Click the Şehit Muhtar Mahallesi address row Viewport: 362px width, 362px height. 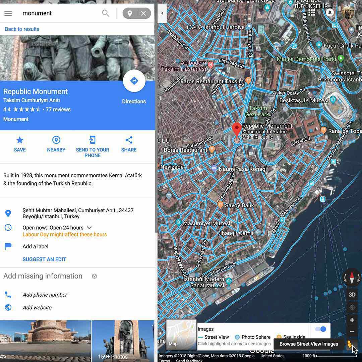tap(77, 213)
